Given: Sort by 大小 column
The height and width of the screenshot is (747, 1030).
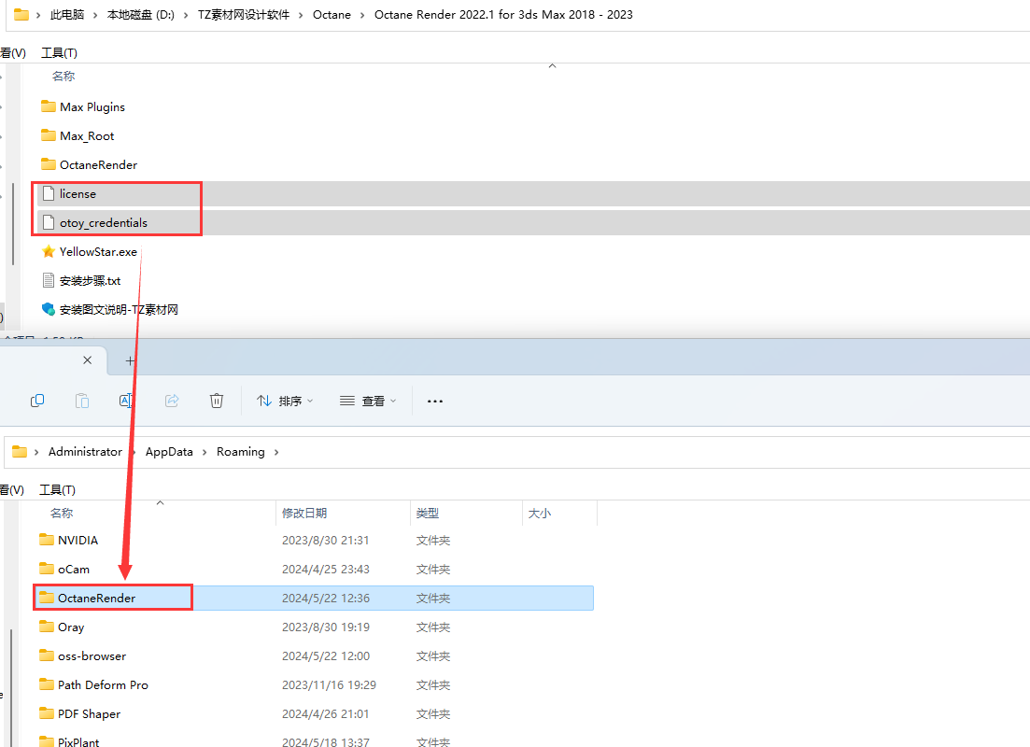Looking at the screenshot, I should (540, 514).
